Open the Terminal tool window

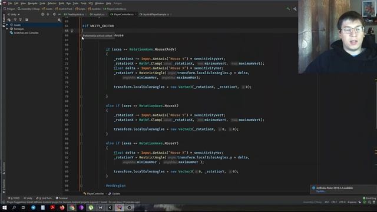point(62,198)
